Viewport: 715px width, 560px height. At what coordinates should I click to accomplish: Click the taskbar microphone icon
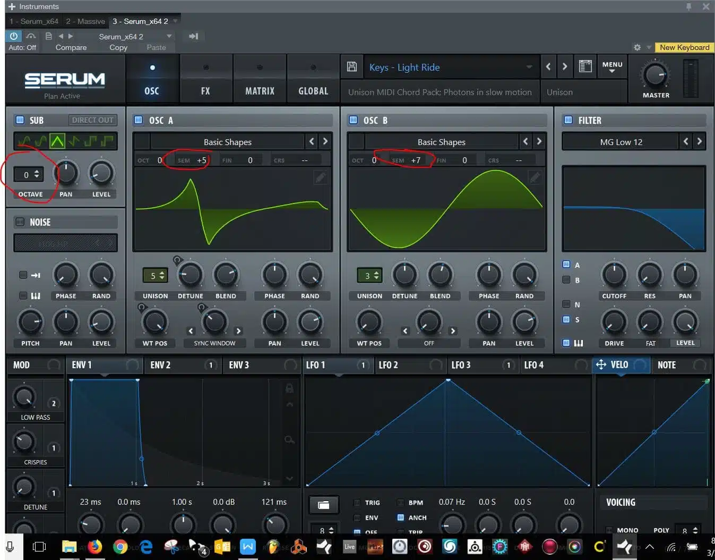pyautogui.click(x=10, y=546)
